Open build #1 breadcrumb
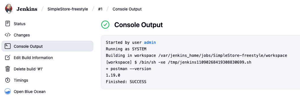The height and width of the screenshot is (106, 300). pyautogui.click(x=100, y=9)
